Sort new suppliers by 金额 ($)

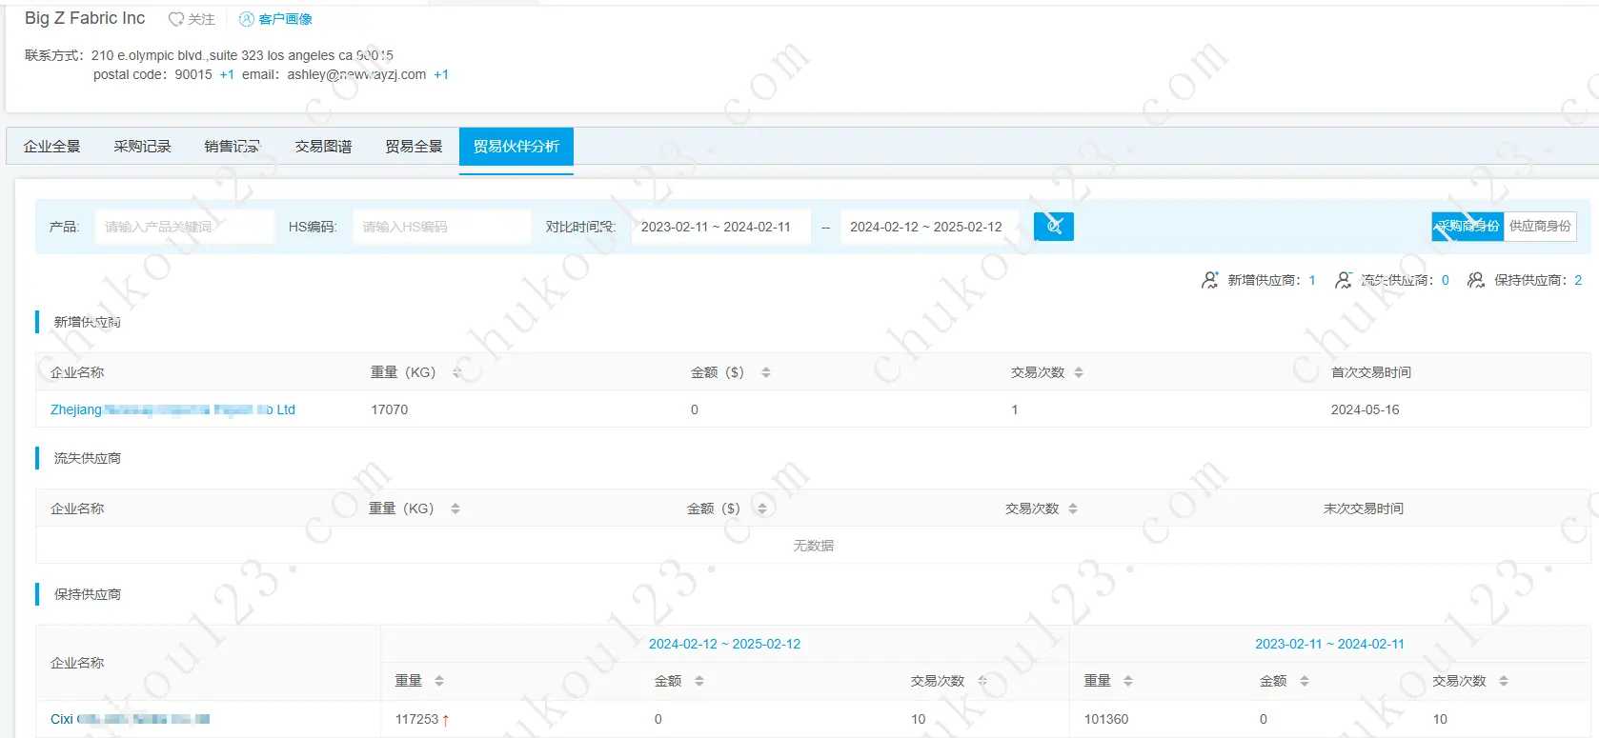pyautogui.click(x=765, y=372)
